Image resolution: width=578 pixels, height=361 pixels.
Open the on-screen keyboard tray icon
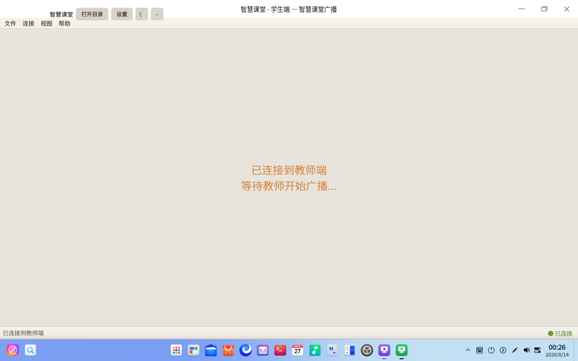[480, 350]
